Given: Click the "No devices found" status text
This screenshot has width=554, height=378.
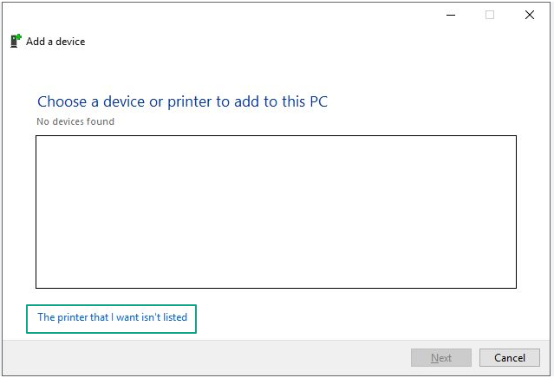Looking at the screenshot, I should [75, 121].
